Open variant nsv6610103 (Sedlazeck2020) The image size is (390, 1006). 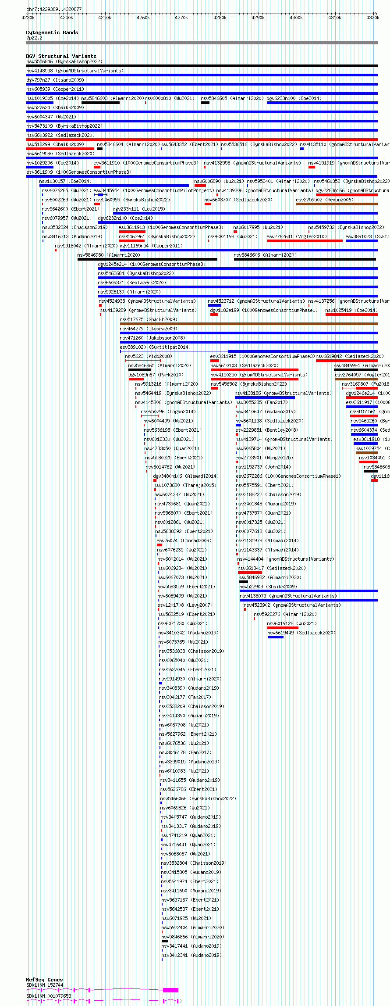pyautogui.click(x=245, y=366)
